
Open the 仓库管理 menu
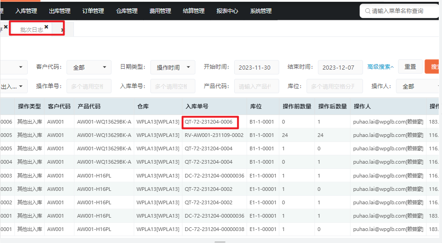(127, 11)
